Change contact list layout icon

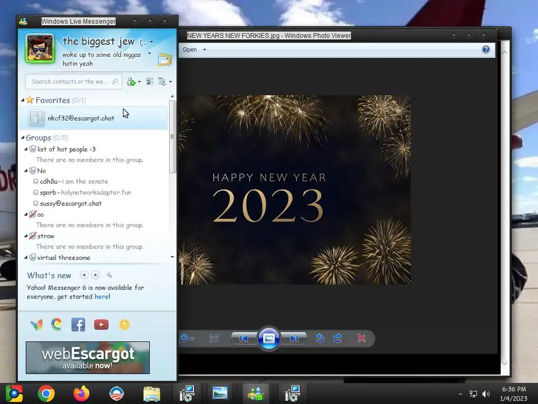[150, 82]
